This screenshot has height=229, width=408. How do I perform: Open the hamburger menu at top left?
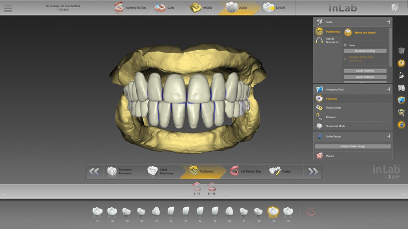pyautogui.click(x=8, y=8)
